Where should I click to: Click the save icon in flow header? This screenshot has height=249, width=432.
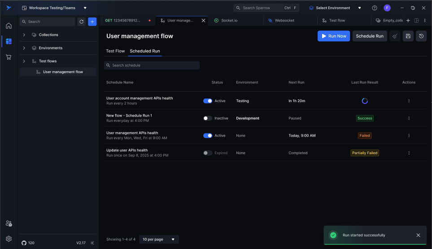[407, 36]
